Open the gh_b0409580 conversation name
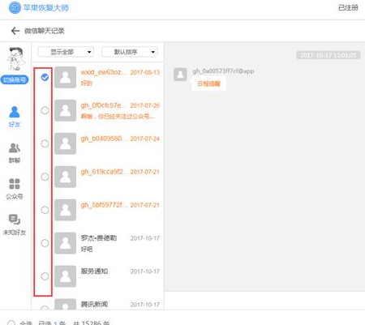The image size is (365, 325). (104, 139)
